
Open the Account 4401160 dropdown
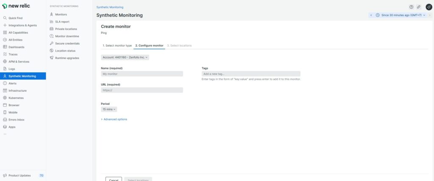tap(125, 57)
